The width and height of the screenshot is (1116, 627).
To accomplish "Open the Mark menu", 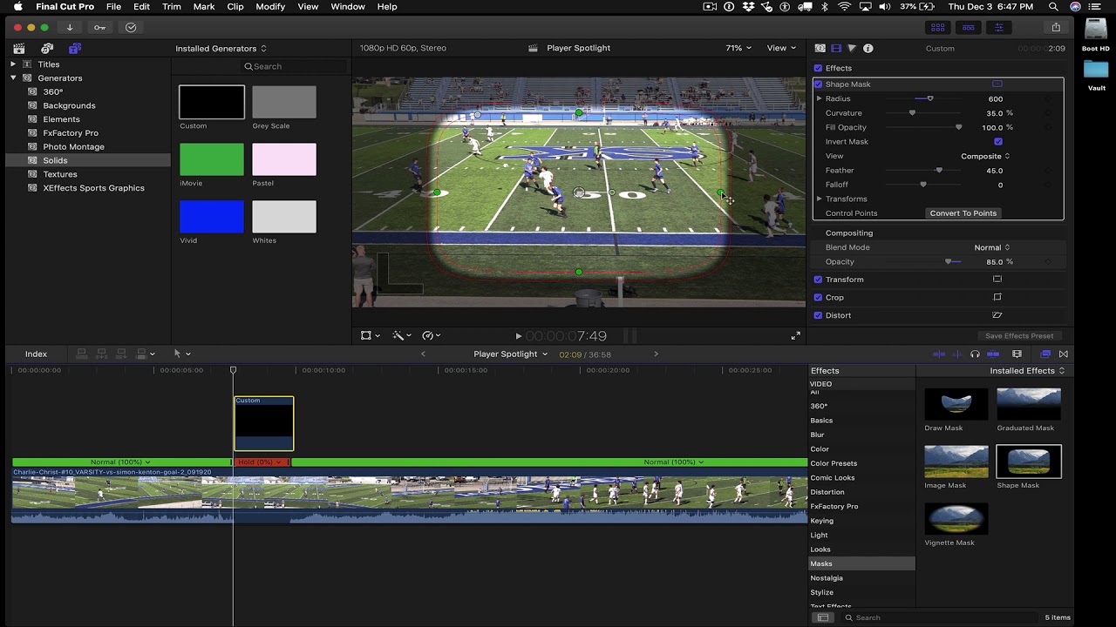I will coord(204,7).
